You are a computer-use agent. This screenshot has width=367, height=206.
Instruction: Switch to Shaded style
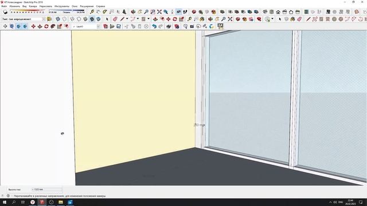tap(85, 19)
